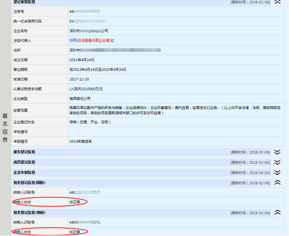
Task: Click the 年报情况 label
Action: (x=20, y=142)
